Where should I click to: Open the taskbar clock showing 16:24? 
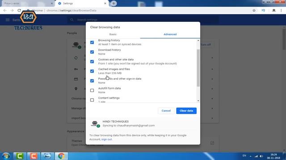pyautogui.click(x=273, y=156)
